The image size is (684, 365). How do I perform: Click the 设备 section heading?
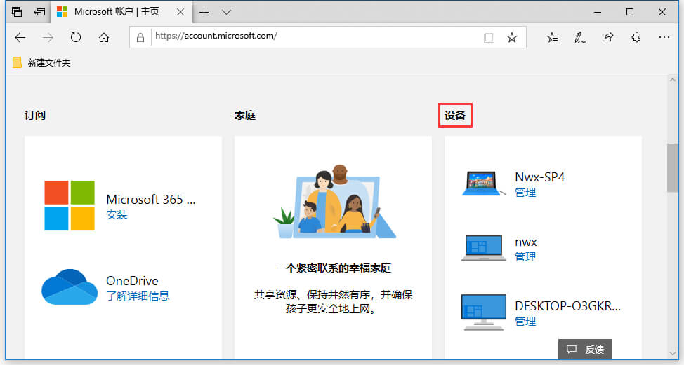click(x=455, y=116)
